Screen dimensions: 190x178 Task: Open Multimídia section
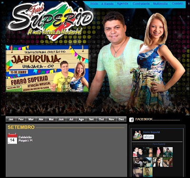(160, 3)
